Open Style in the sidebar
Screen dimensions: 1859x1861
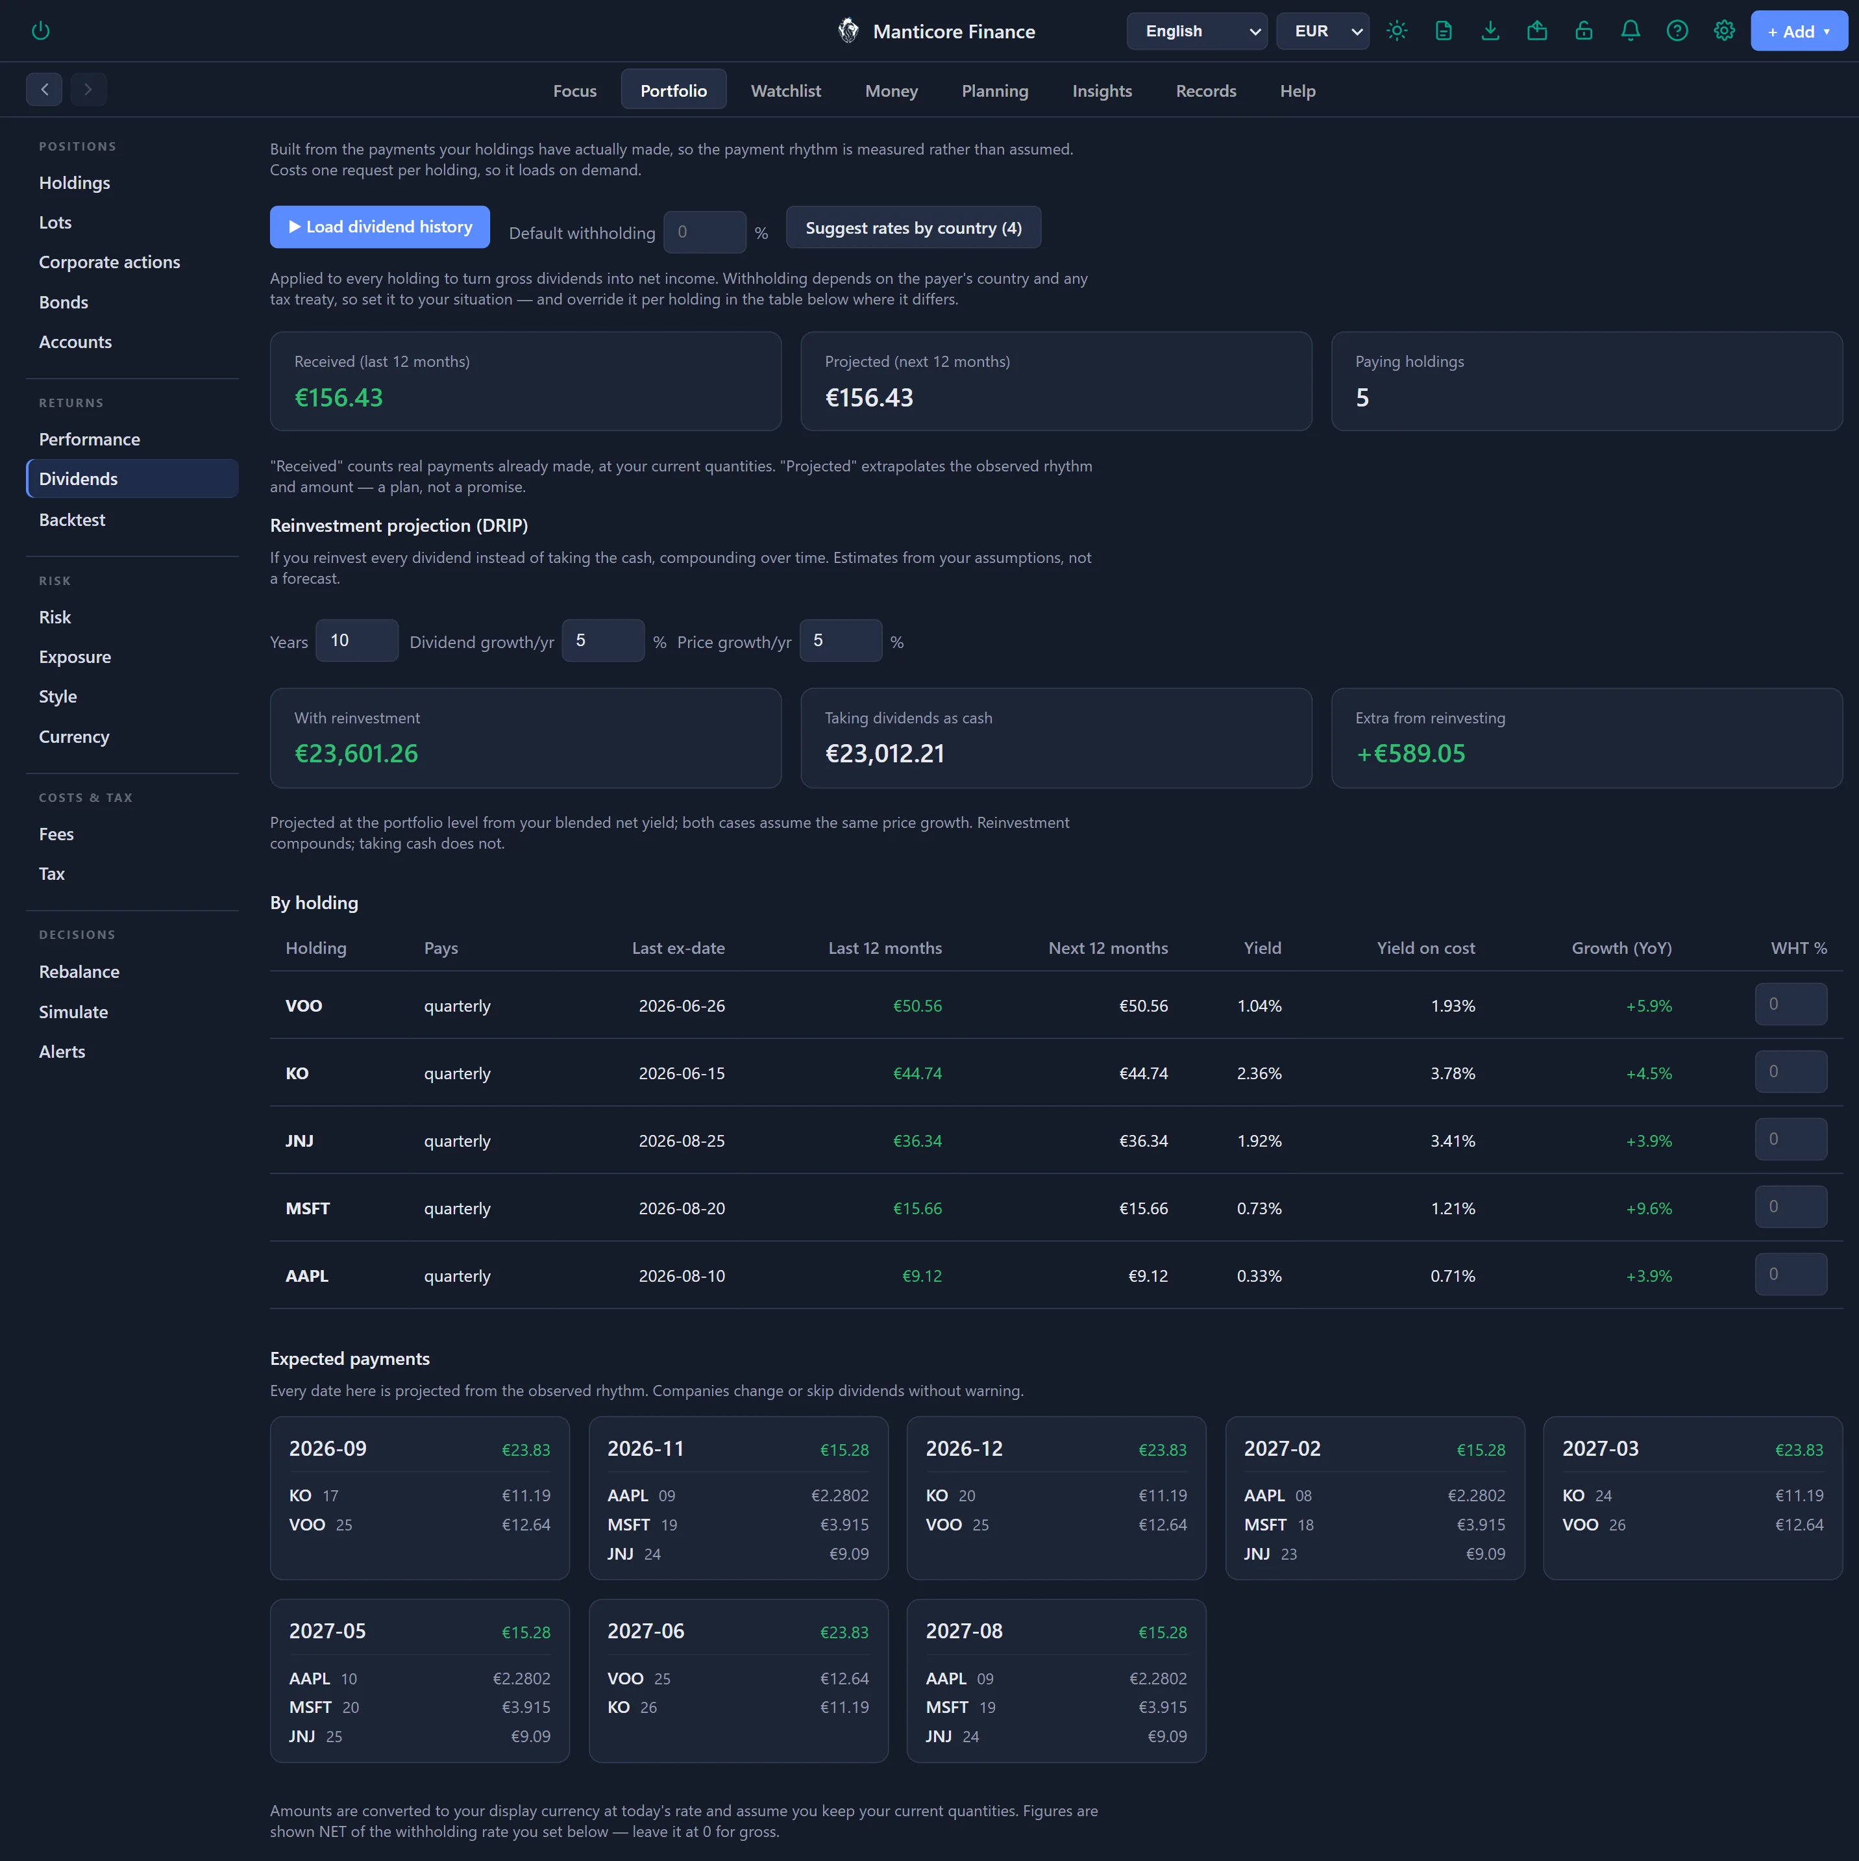pos(132,697)
